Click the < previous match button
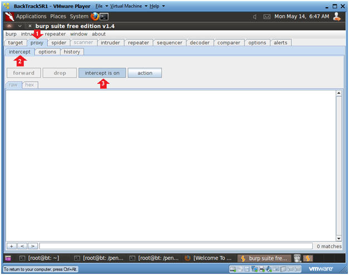This screenshot has height=275, width=349. (22, 246)
